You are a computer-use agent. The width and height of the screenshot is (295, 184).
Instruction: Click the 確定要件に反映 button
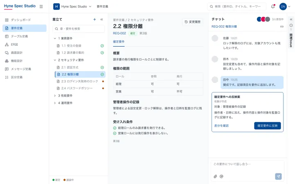(x=267, y=126)
